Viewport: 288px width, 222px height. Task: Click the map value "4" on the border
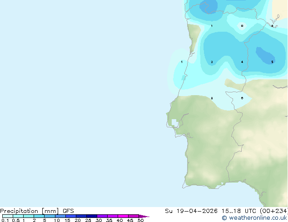(x=242, y=62)
